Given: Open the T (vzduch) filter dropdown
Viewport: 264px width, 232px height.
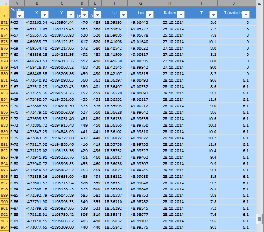Looking at the screenshot, I should [x=246, y=15].
